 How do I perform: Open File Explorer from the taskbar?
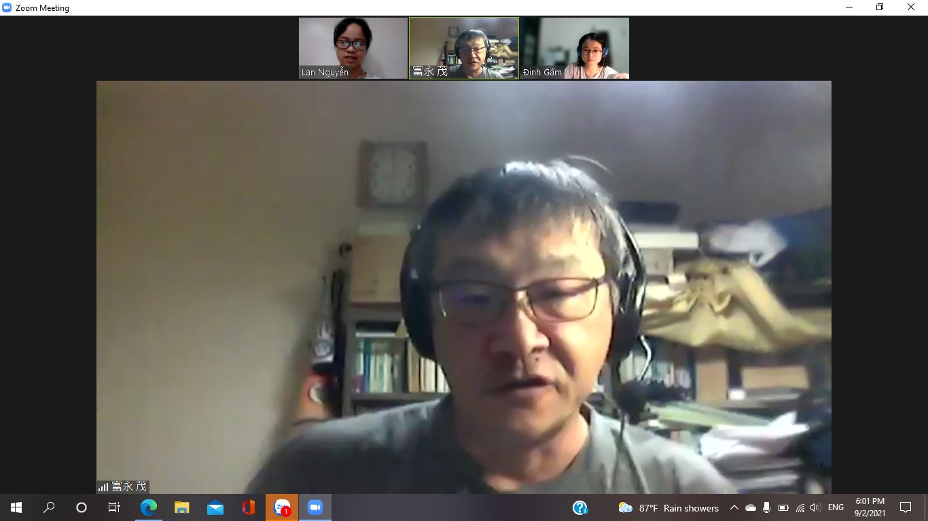[181, 507]
